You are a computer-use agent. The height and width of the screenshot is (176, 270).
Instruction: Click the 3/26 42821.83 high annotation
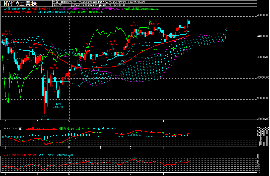[32, 45]
